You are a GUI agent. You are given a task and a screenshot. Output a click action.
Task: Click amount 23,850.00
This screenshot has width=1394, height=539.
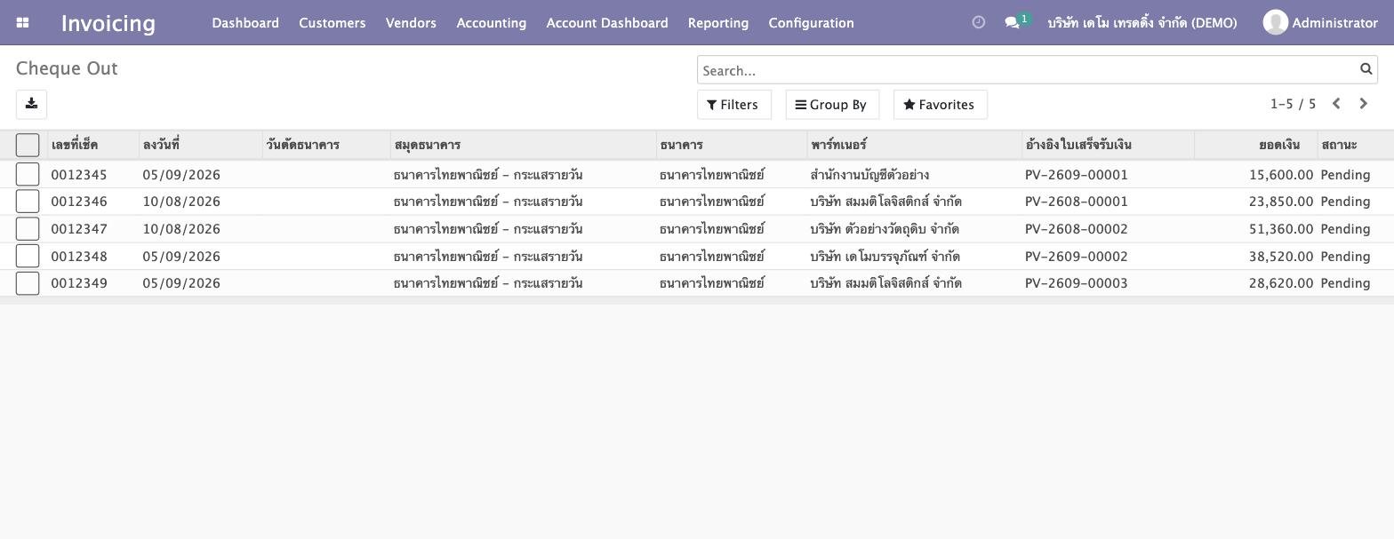point(1281,202)
